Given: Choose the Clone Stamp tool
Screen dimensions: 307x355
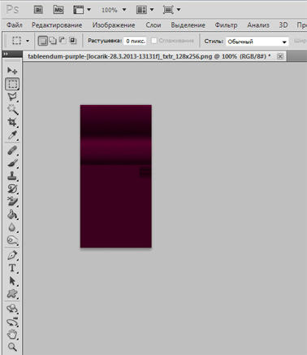Looking at the screenshot, I should point(12,176).
